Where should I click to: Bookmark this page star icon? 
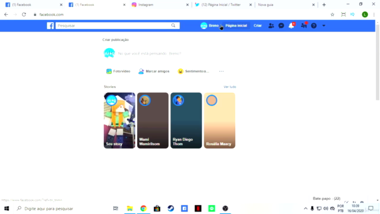332,14
